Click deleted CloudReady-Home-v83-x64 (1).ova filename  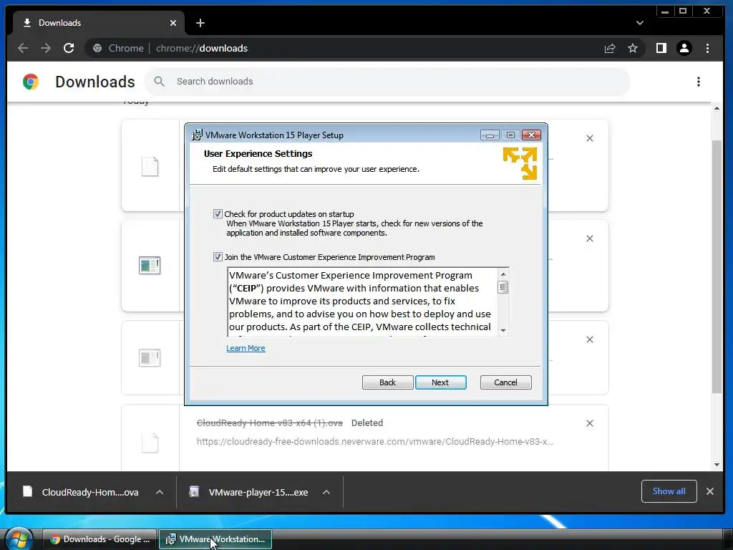pyautogui.click(x=270, y=423)
